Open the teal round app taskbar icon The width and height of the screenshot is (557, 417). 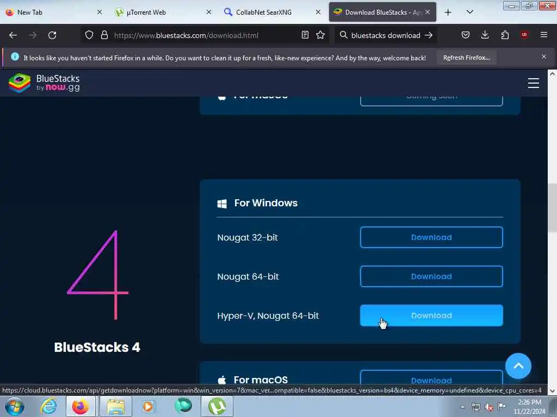[183, 406]
